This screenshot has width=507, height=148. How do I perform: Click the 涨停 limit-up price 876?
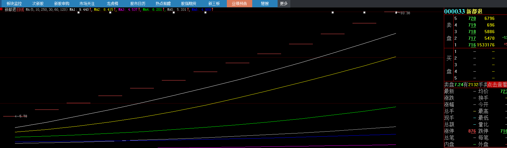coord(472,131)
